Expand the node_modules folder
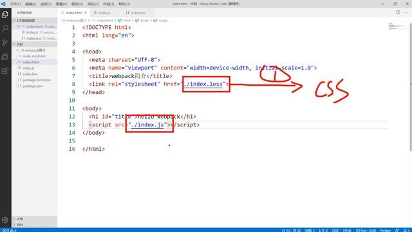This screenshot has height=232, width=412. [x=34, y=56]
